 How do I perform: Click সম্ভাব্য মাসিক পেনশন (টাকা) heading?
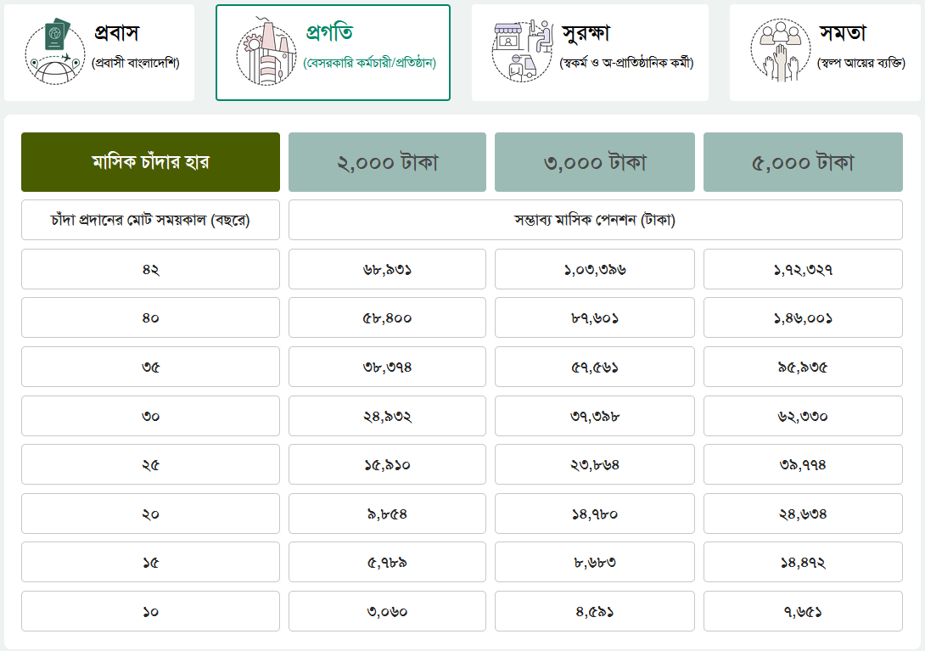[x=595, y=220]
